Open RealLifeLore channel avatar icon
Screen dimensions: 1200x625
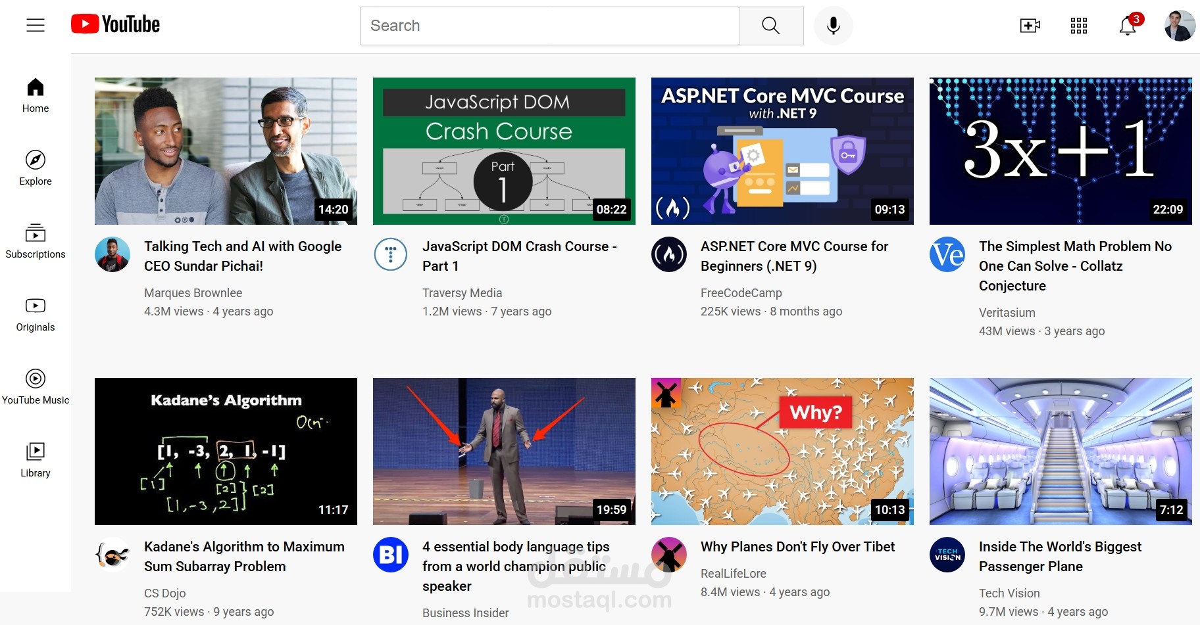(x=669, y=555)
